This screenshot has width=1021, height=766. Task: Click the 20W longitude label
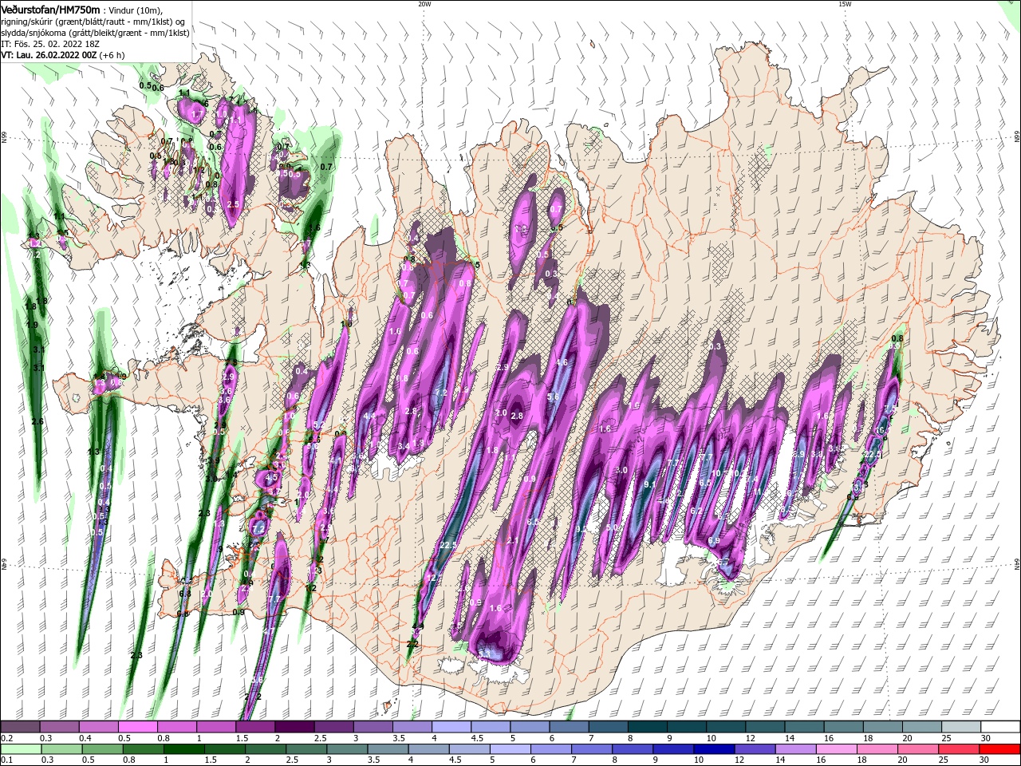coord(424,4)
